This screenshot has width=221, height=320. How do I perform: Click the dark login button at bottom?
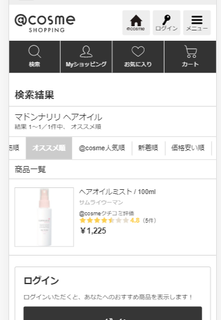(x=113, y=313)
